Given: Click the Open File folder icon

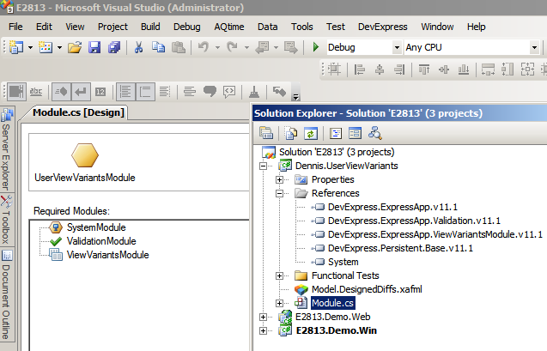Looking at the screenshot, I should pos(75,47).
